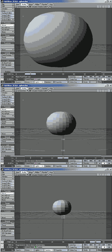Image resolution: width=112 pixels, height=252 pixels.
Task: Click frame slider handle in middle window
Action: tap(63, 158)
